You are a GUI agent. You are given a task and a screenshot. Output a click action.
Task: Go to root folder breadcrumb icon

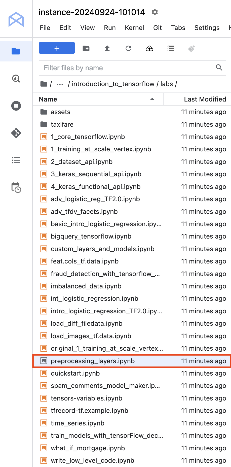click(x=44, y=84)
